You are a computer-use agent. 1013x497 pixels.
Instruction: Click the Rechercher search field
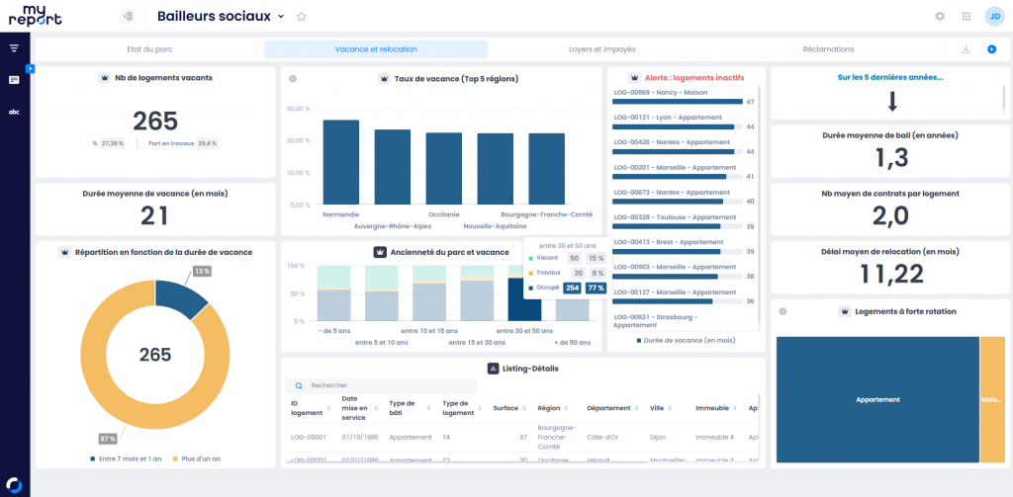click(396, 385)
